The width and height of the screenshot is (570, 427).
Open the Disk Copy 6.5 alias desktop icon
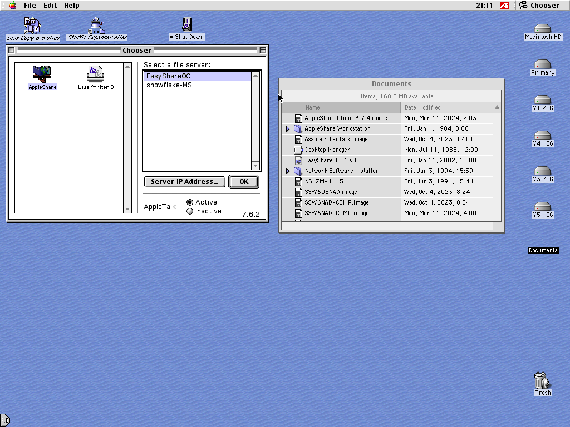[32, 26]
